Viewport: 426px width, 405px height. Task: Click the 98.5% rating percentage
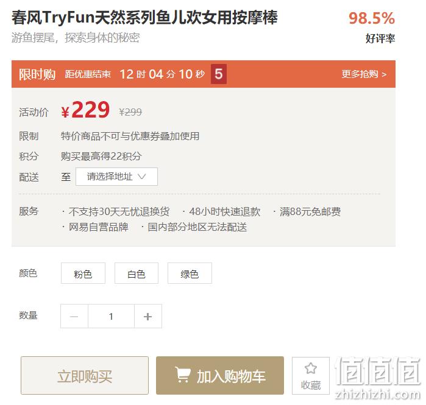pyautogui.click(x=372, y=18)
